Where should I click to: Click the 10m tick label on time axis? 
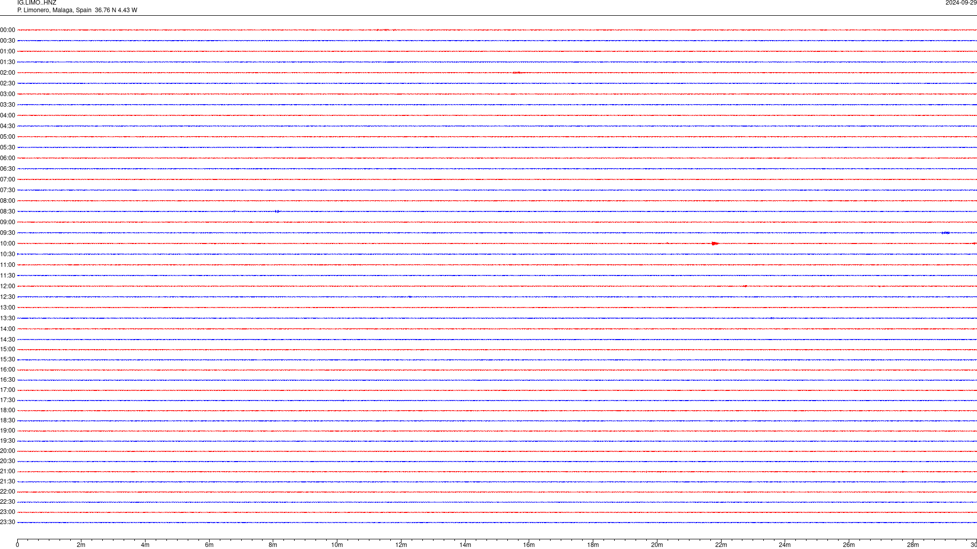[337, 545]
